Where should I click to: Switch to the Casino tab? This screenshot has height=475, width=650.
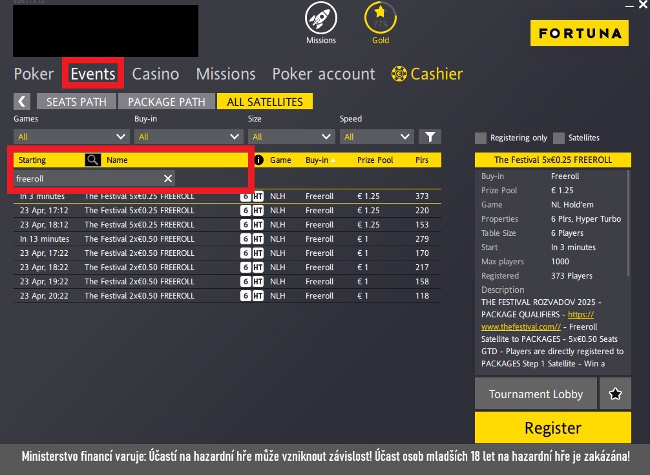155,74
